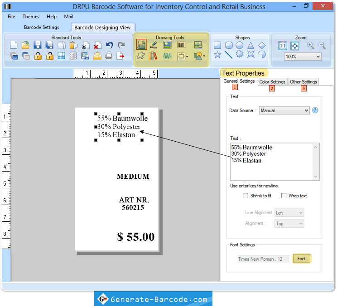Draw an ellipse from Shapes
337x306 pixels.
[240, 45]
